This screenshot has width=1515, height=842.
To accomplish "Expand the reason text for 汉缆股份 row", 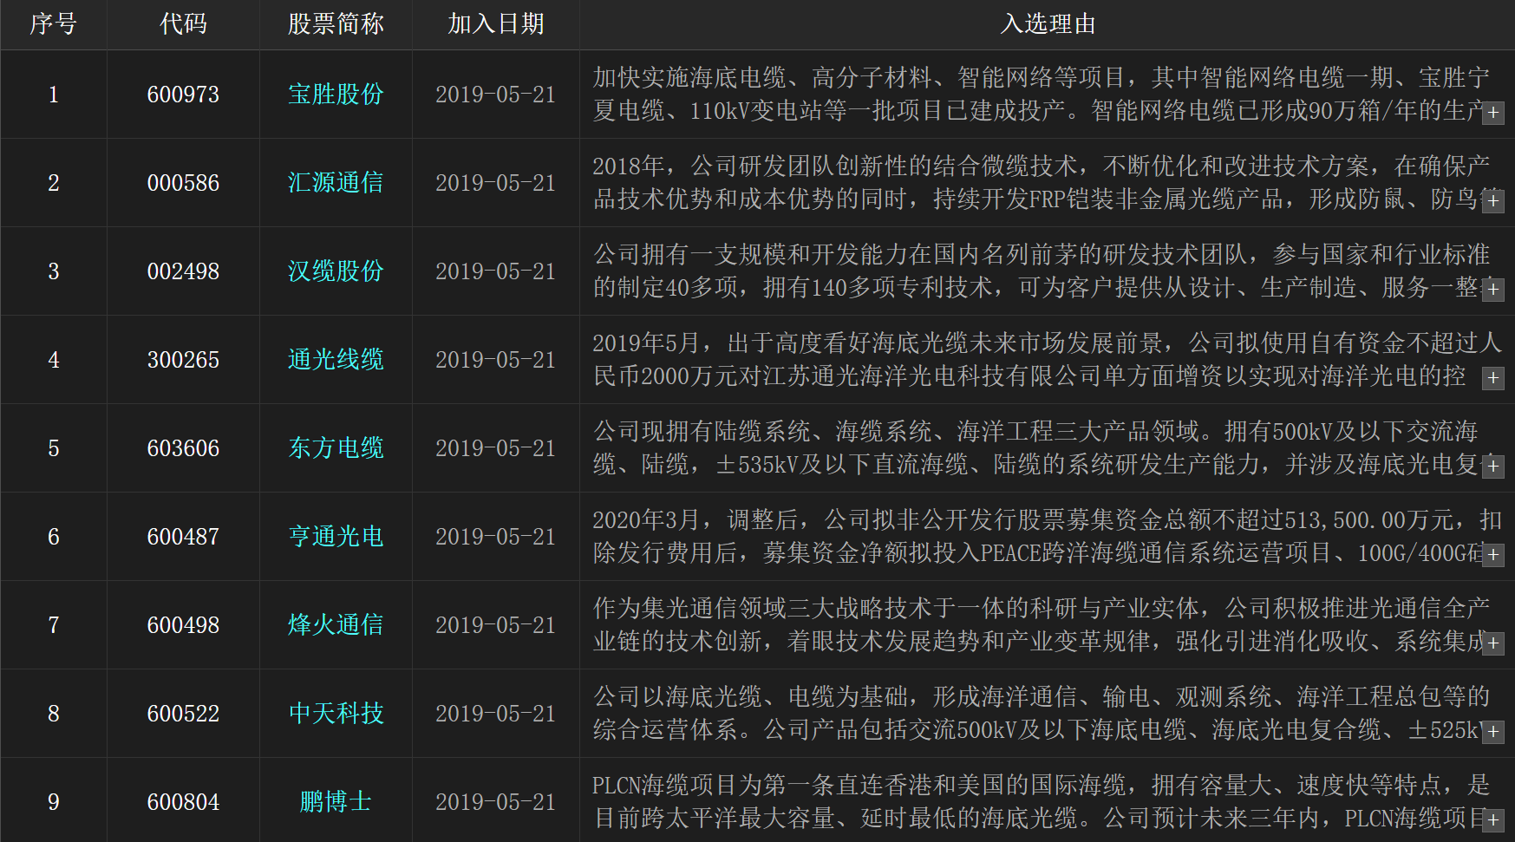I will point(1492,290).
